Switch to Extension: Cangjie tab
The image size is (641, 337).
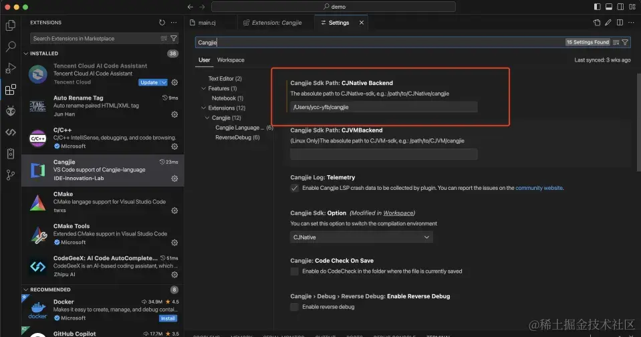(x=276, y=23)
